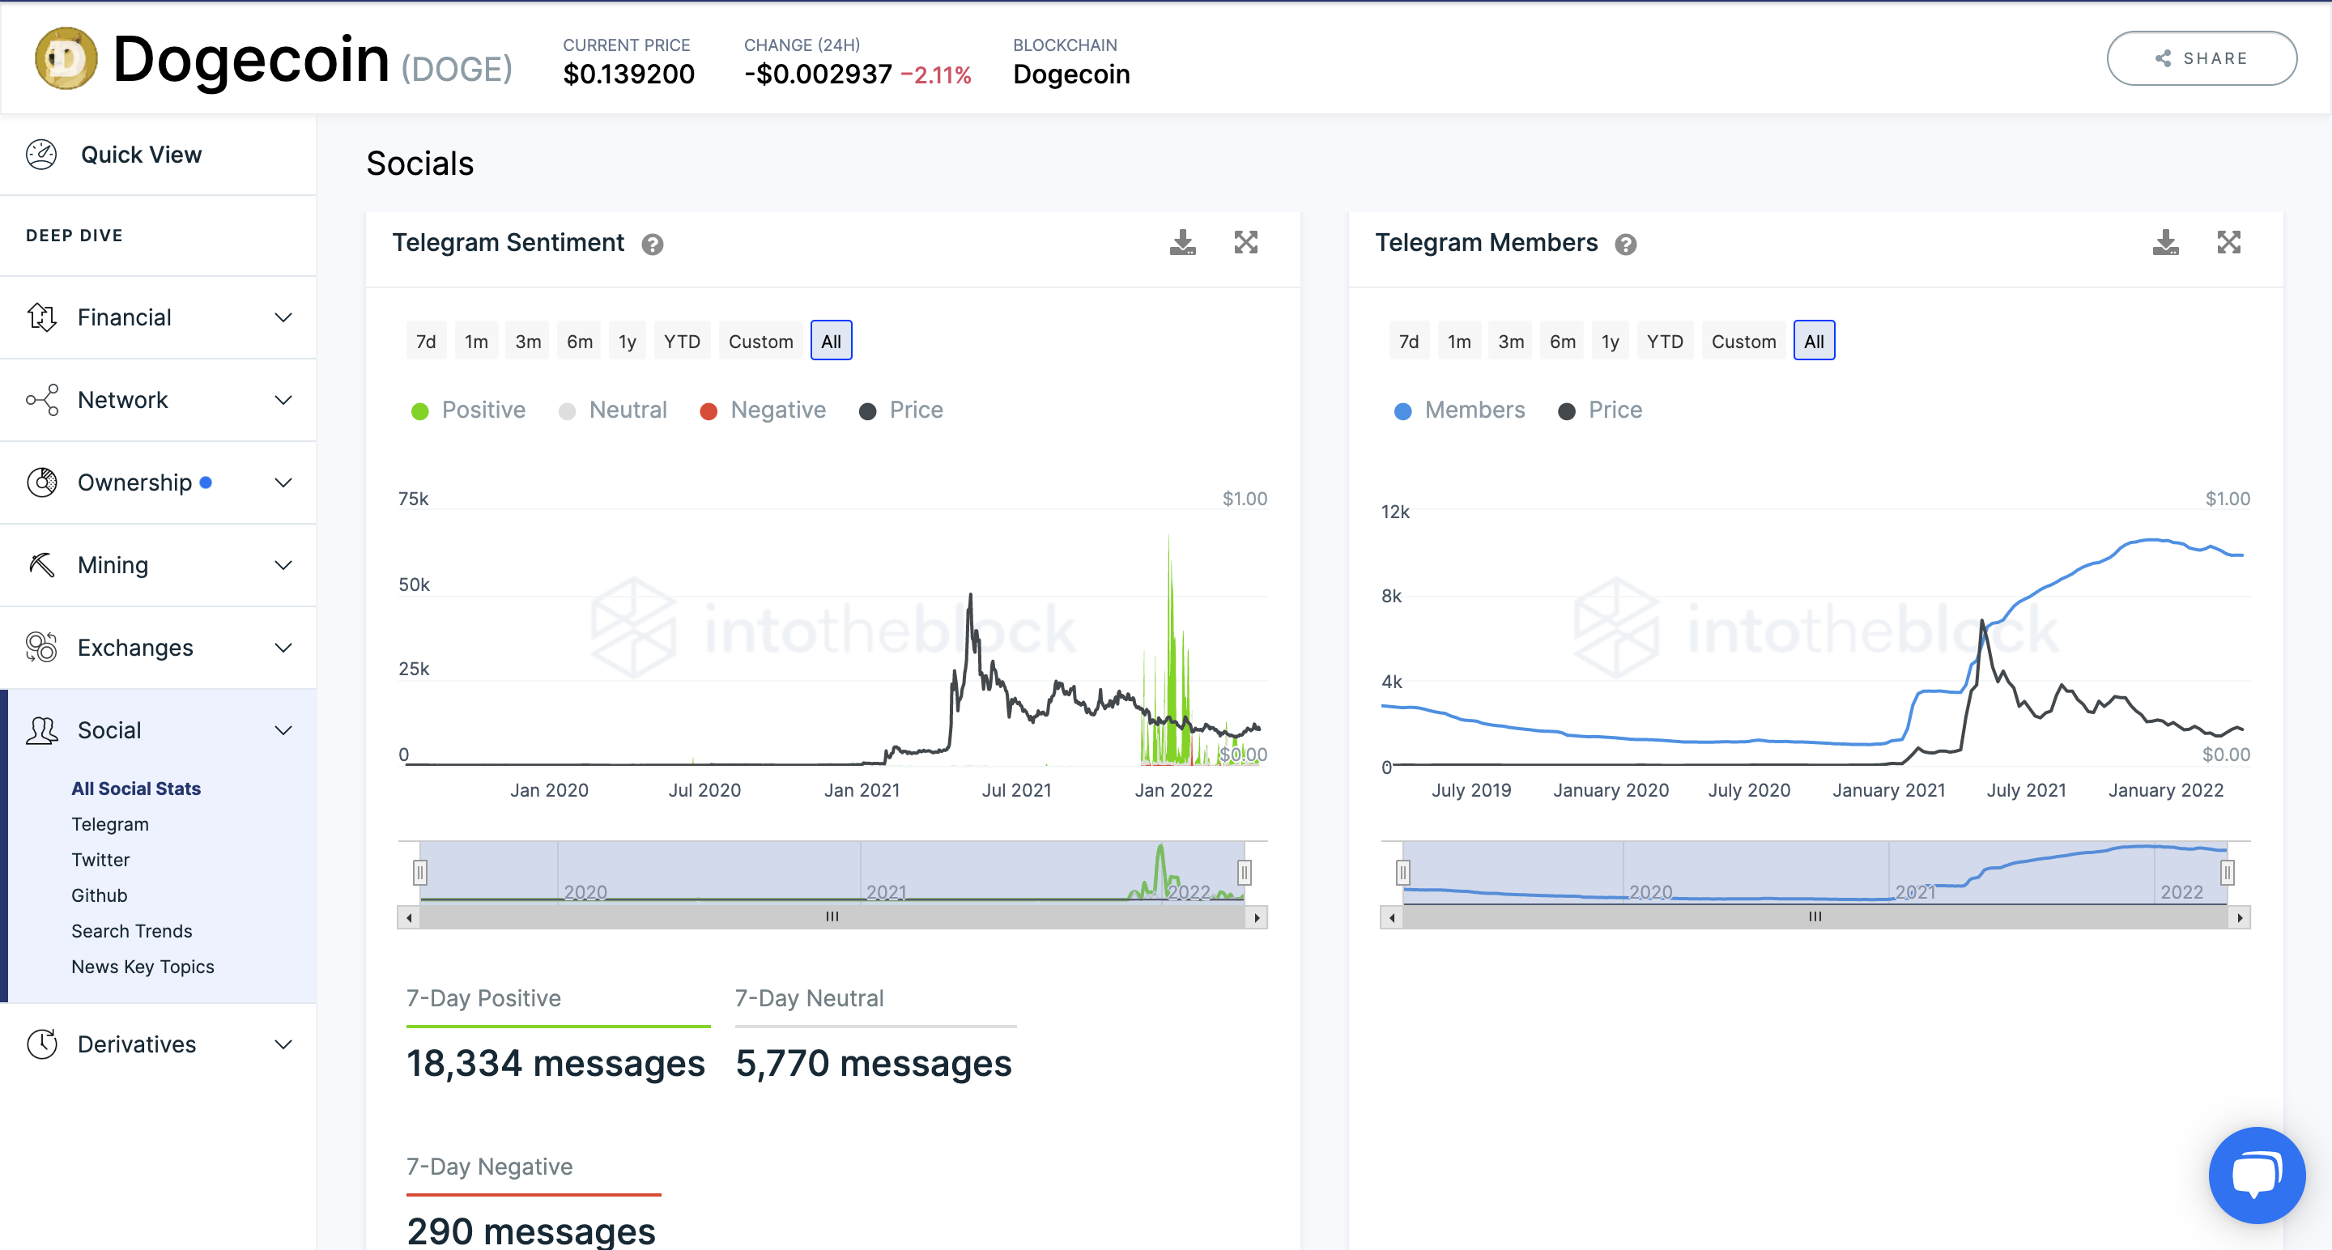Select All range on Telegram Members

(x=1814, y=341)
